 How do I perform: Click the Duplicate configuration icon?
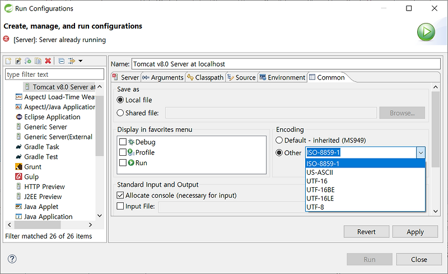coord(38,61)
